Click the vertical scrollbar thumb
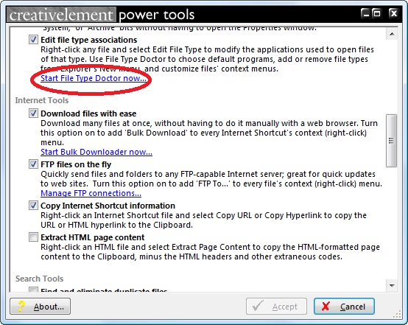This screenshot has height=325, width=408. point(391,141)
